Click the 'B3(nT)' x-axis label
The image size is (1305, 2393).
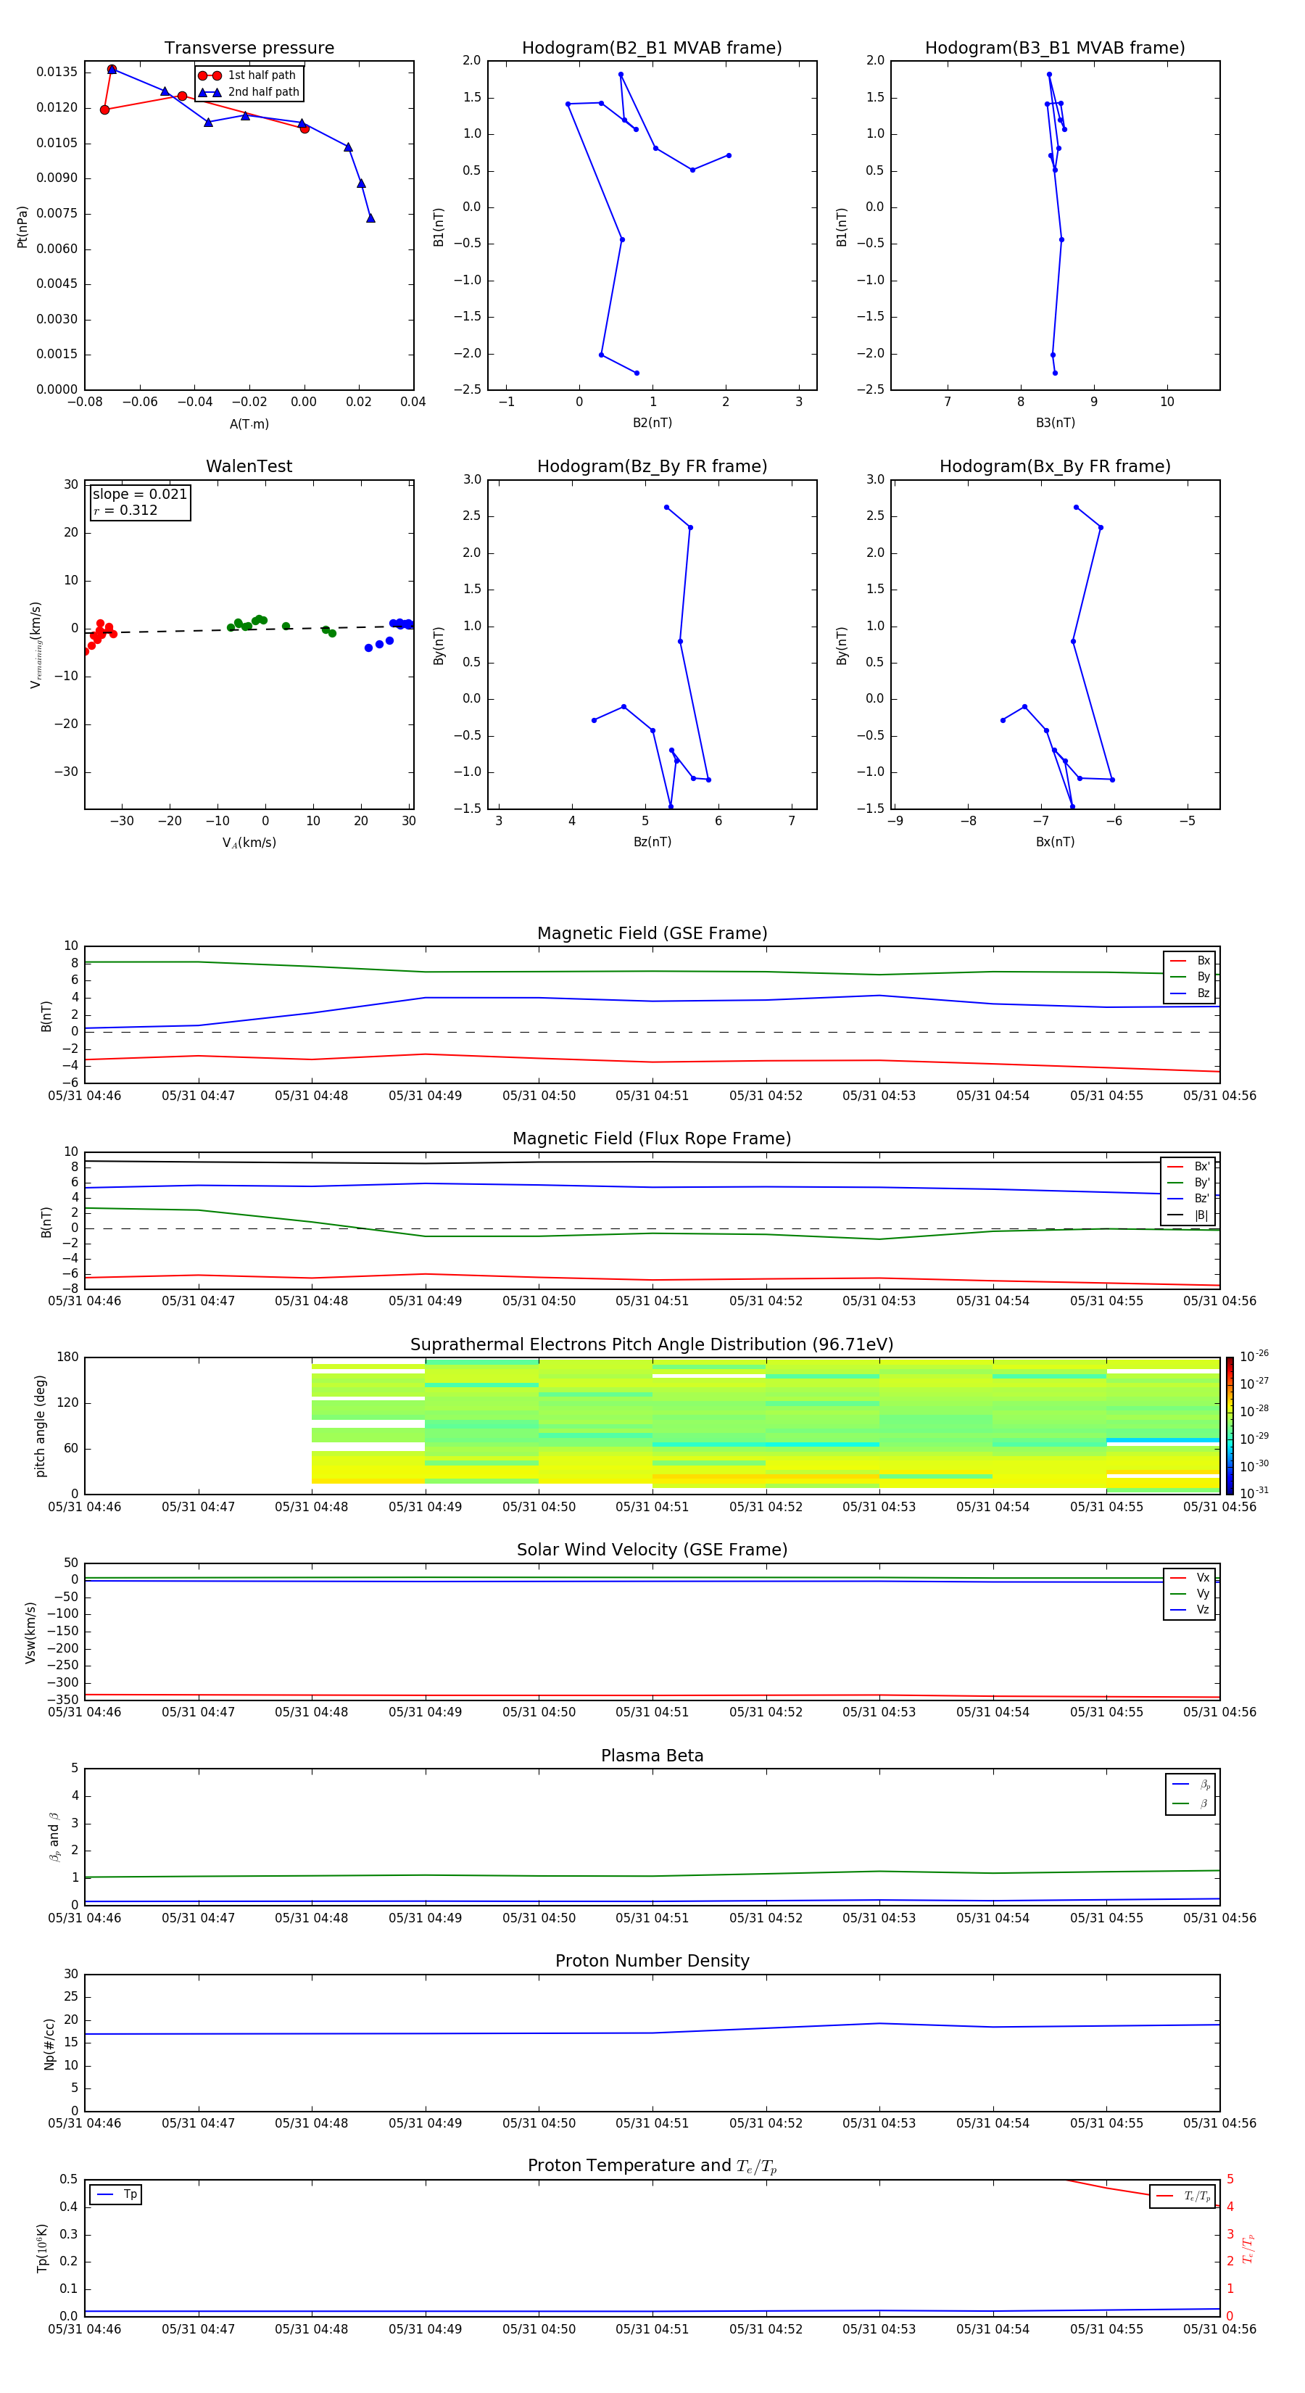[x=1055, y=423]
